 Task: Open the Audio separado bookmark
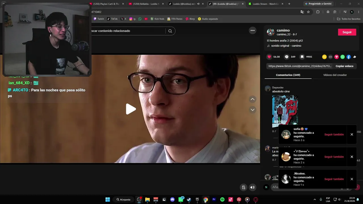pos(208,19)
